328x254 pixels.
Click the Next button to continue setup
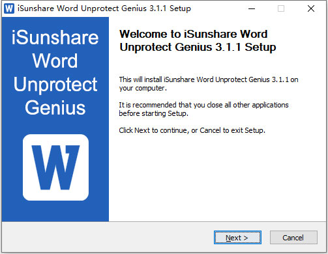(237, 238)
